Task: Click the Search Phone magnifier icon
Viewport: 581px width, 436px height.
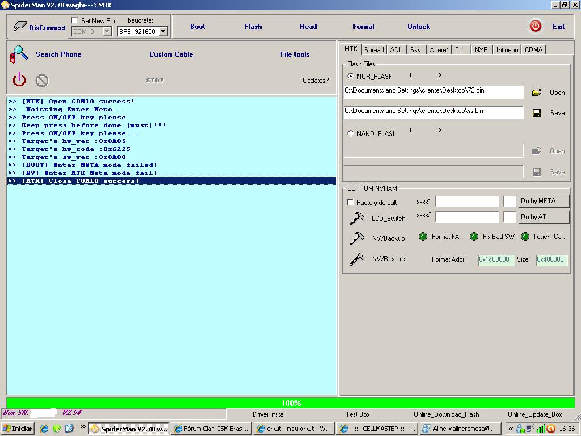Action: [19, 54]
